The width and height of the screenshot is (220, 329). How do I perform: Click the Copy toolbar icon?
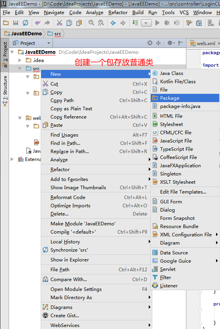point(69,23)
